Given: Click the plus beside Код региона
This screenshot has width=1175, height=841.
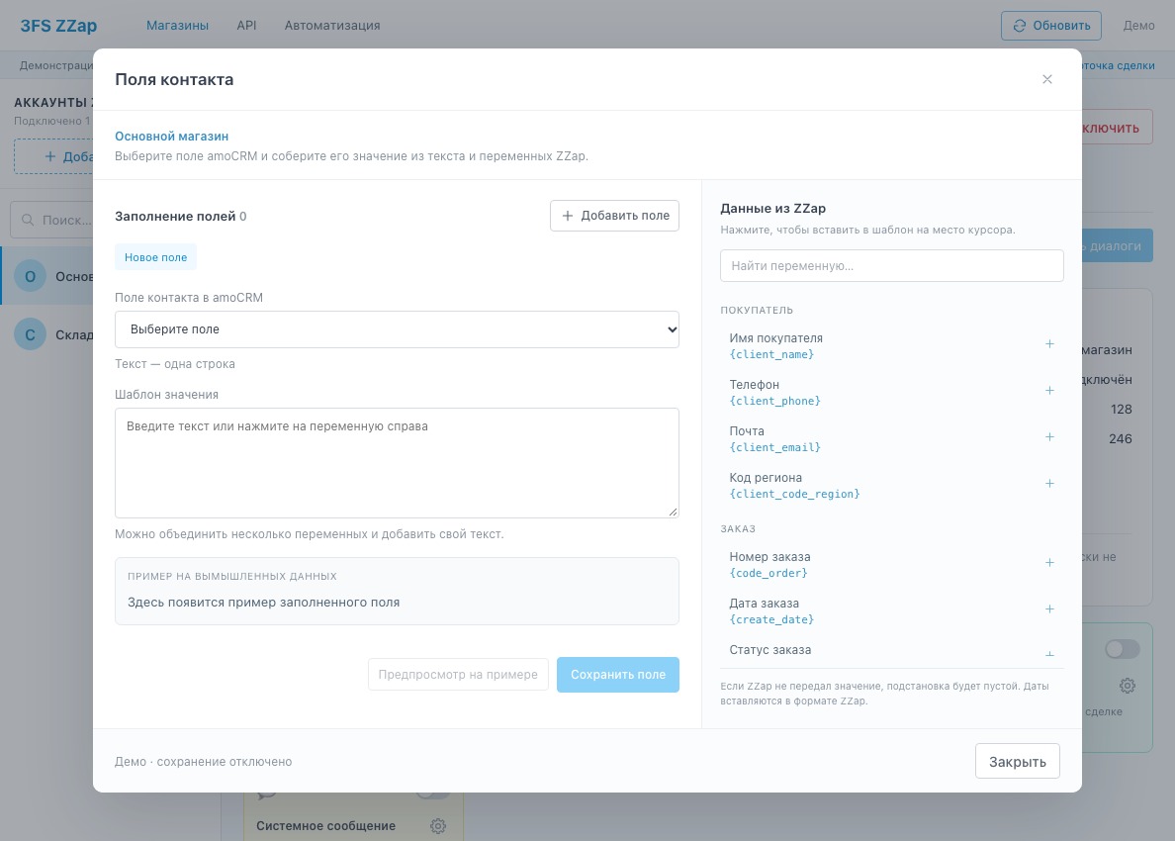Looking at the screenshot, I should [1049, 484].
